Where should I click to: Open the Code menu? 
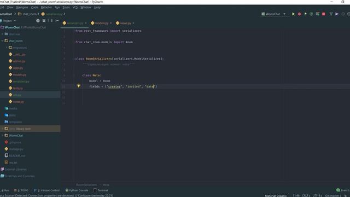tap(34, 7)
